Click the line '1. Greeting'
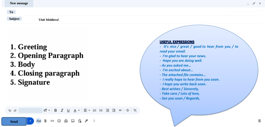 (x=29, y=47)
